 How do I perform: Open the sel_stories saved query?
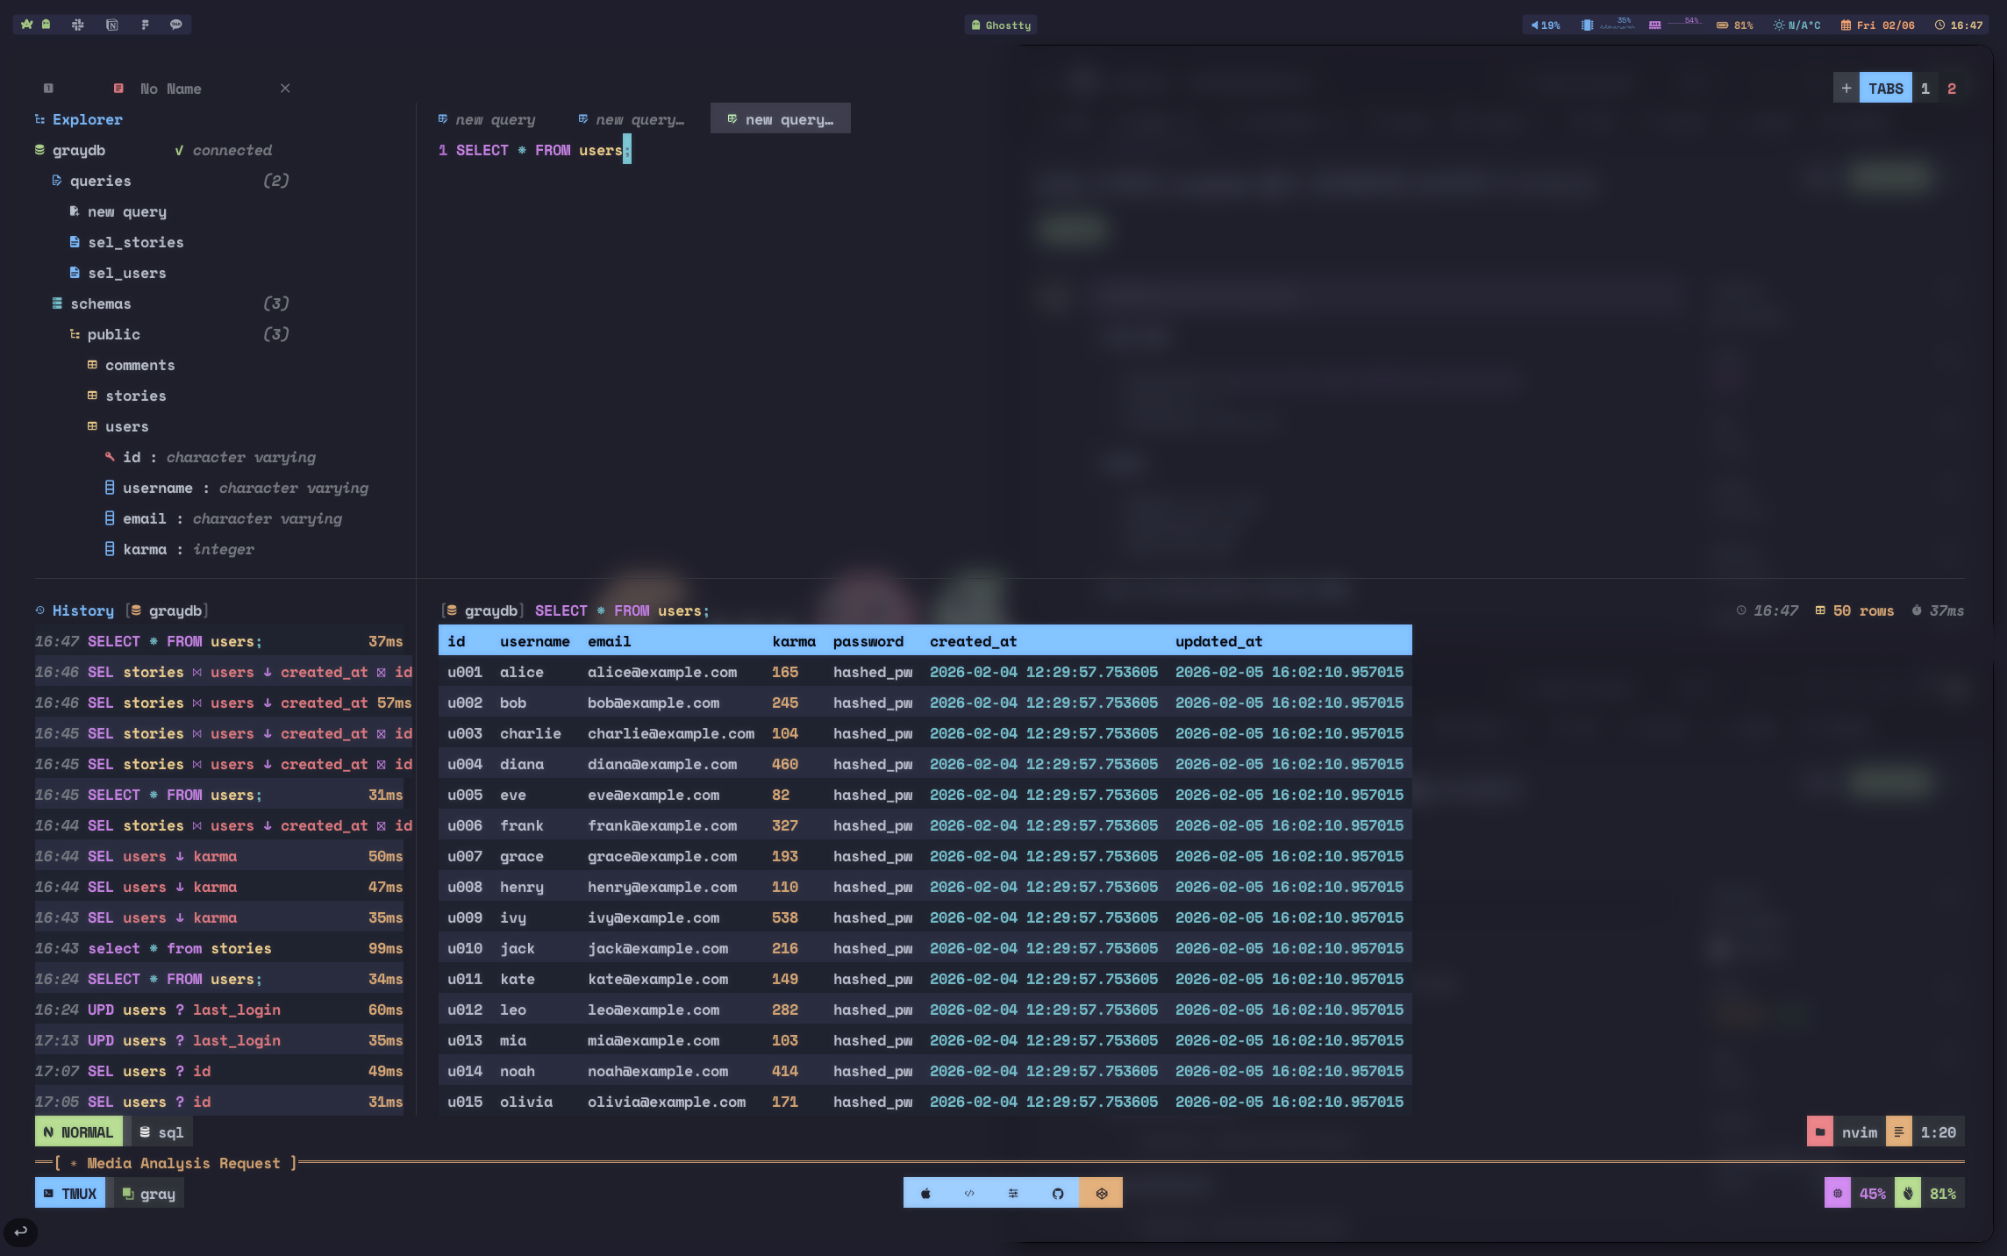coord(135,242)
